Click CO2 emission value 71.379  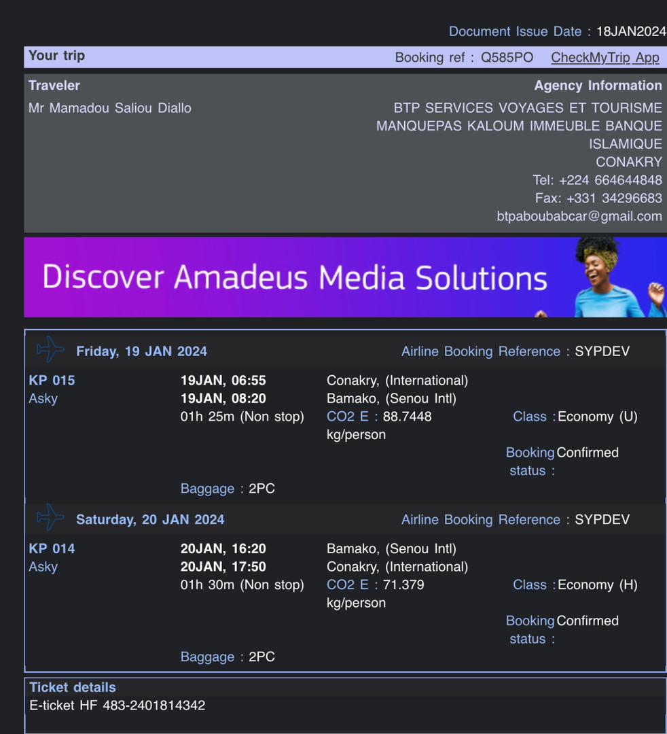tap(403, 585)
